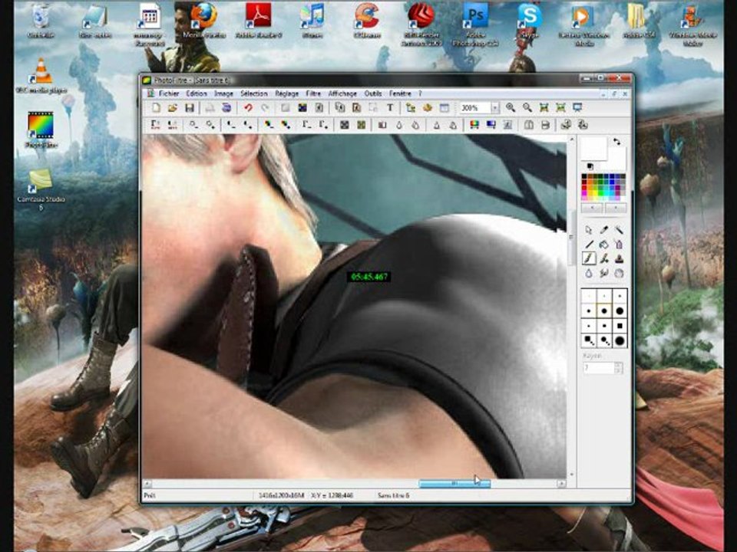Screen dimensions: 737x552
Task: Open the 300% zoom dropdown arrow
Action: click(494, 108)
